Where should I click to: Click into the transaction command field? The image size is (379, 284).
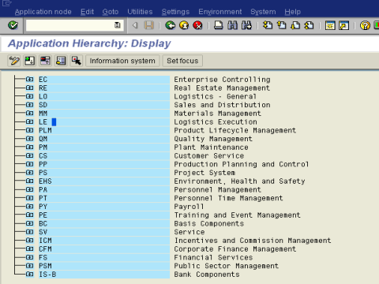[71, 25]
